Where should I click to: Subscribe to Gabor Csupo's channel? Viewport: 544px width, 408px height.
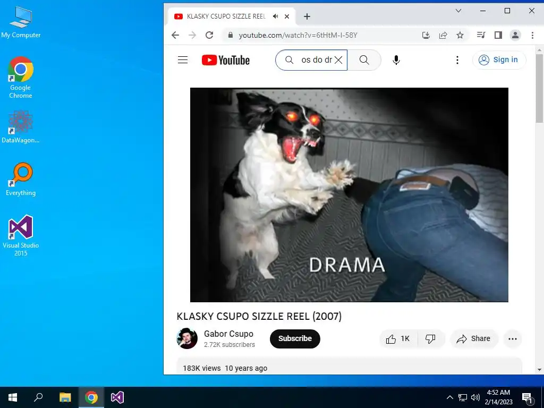[x=295, y=338]
